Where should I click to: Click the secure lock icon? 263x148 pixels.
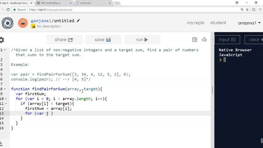click(x=15, y=9)
